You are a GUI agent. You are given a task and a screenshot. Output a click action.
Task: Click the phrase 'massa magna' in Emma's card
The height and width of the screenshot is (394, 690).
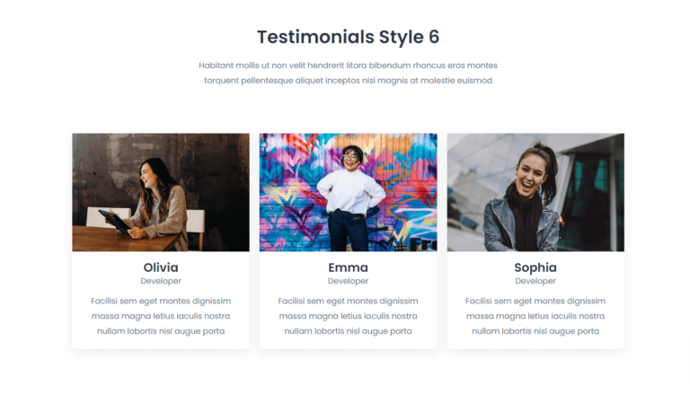pyautogui.click(x=300, y=316)
